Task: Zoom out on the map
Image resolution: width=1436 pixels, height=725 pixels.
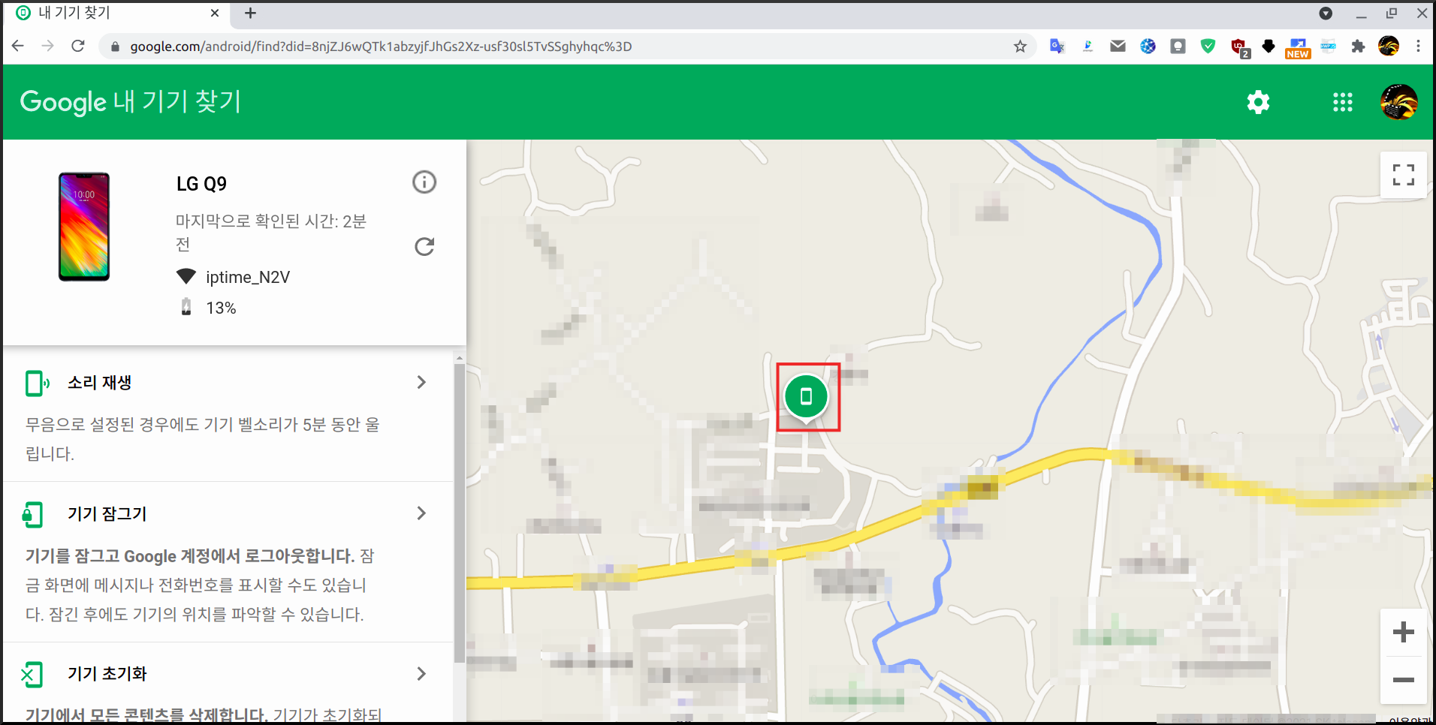Action: point(1403,680)
